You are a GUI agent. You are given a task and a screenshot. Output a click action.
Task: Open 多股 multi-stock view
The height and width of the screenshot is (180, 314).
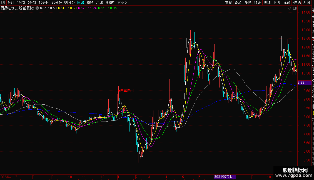click(248, 2)
